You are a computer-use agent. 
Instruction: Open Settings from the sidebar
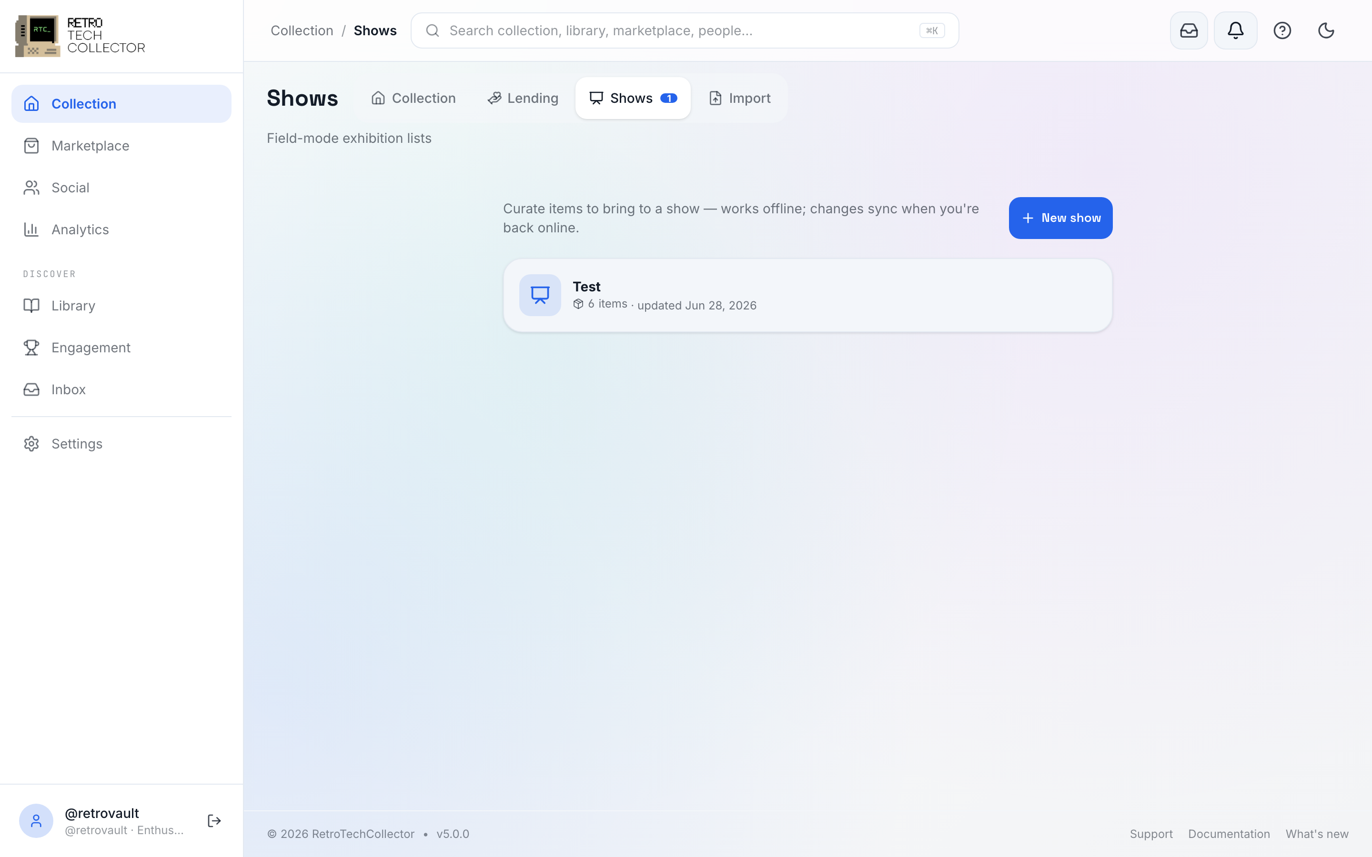point(121,444)
